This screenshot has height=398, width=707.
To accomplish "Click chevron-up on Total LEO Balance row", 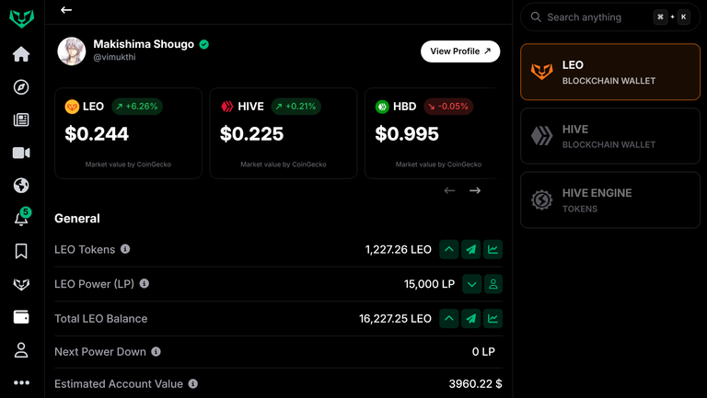I will click(449, 319).
